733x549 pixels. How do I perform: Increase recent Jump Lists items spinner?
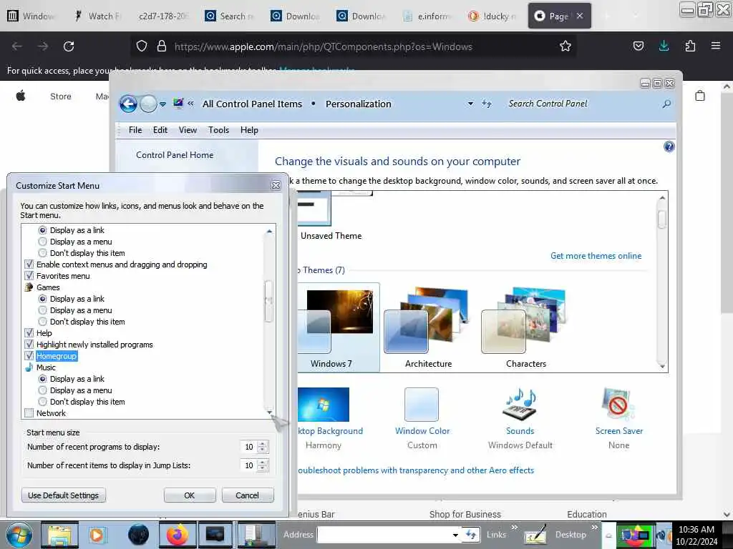[262, 463]
